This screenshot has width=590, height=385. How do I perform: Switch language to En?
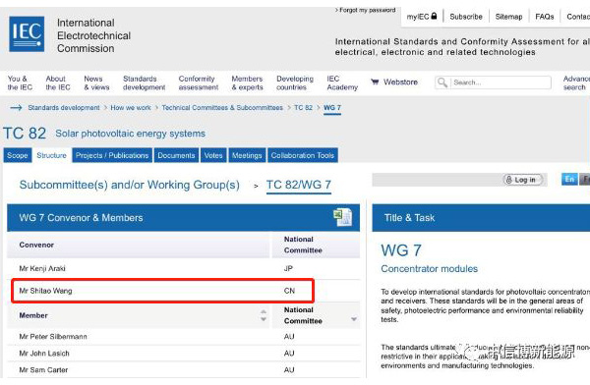click(569, 180)
